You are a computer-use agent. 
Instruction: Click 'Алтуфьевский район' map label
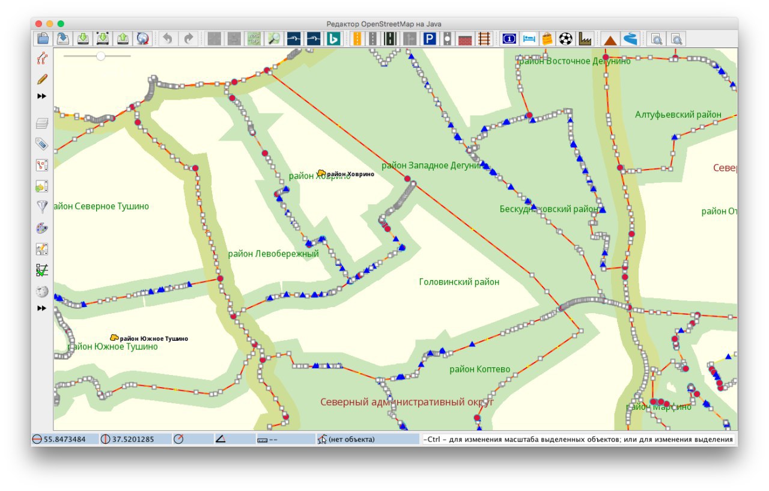click(678, 114)
